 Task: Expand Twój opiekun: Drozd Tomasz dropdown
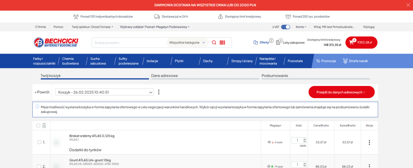point(92,27)
